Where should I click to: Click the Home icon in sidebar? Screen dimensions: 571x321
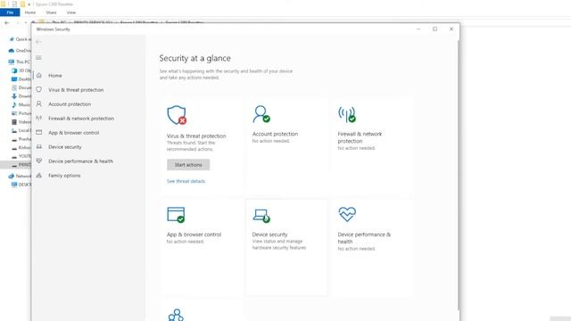[x=39, y=75]
